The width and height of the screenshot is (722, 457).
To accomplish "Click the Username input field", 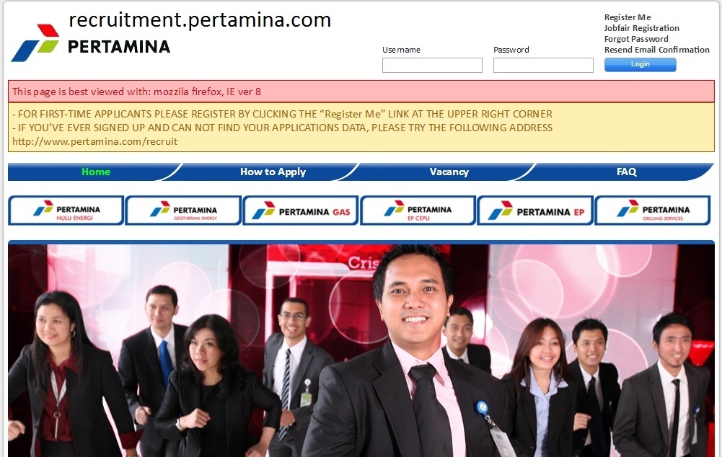I will pyautogui.click(x=432, y=65).
